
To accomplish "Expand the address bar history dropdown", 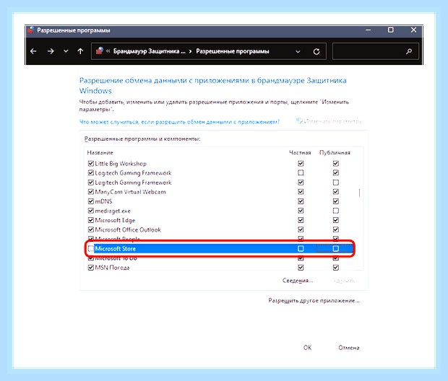I will (298, 52).
